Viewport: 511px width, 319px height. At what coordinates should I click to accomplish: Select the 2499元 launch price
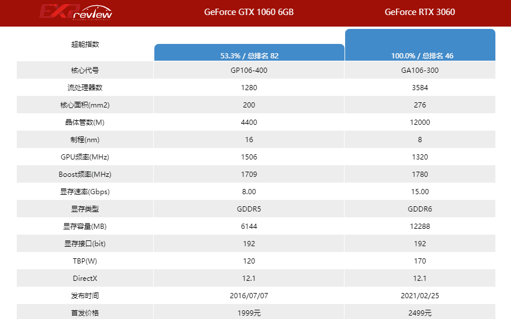[x=420, y=313]
